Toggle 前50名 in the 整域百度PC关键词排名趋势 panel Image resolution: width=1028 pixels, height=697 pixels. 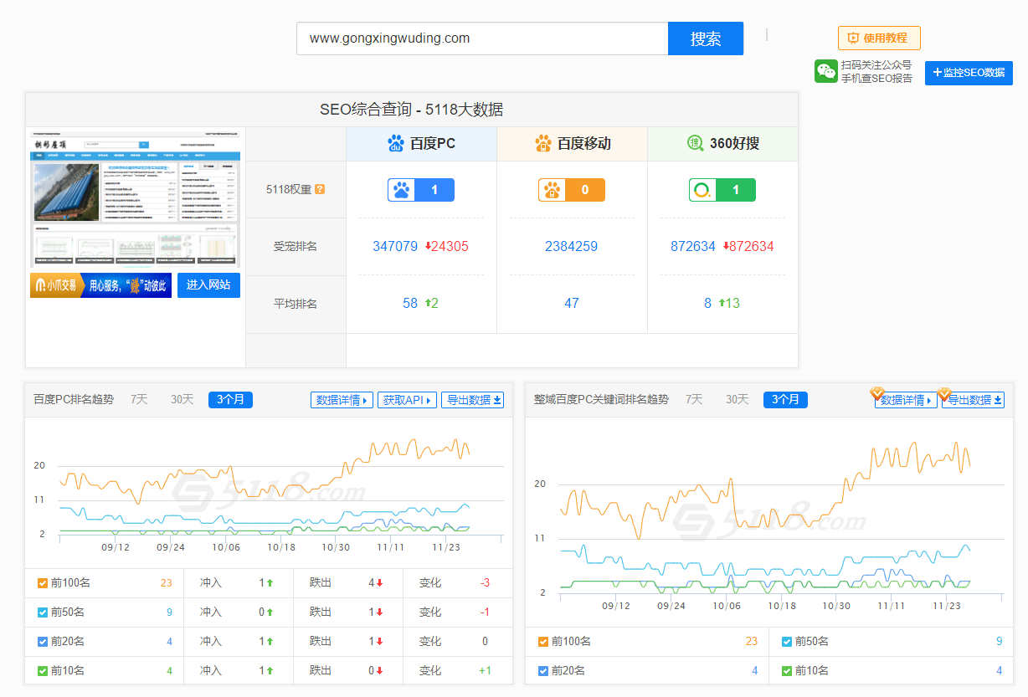click(787, 642)
